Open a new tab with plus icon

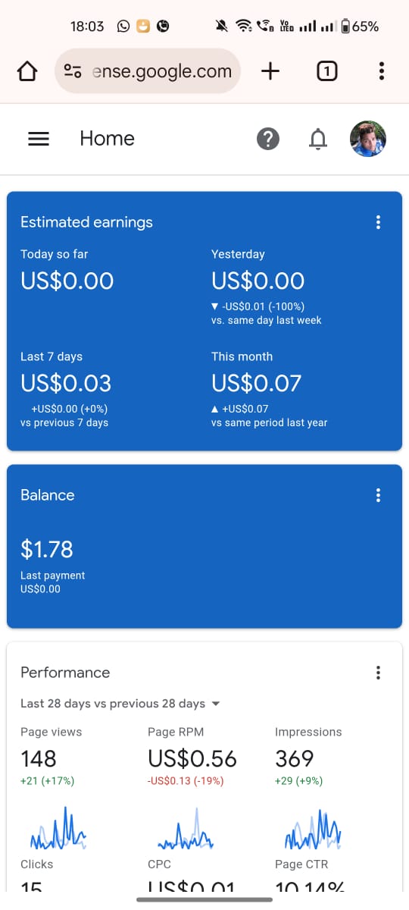point(270,71)
